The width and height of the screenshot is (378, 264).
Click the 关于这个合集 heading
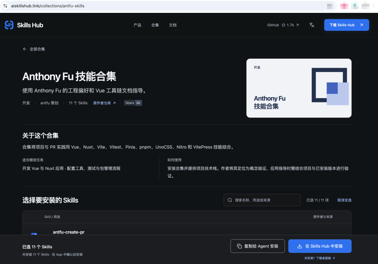pyautogui.click(x=41, y=135)
